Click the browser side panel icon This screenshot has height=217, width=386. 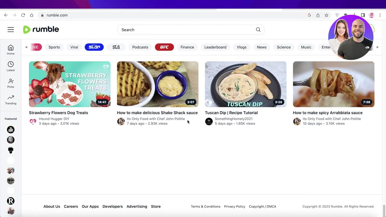[363, 15]
